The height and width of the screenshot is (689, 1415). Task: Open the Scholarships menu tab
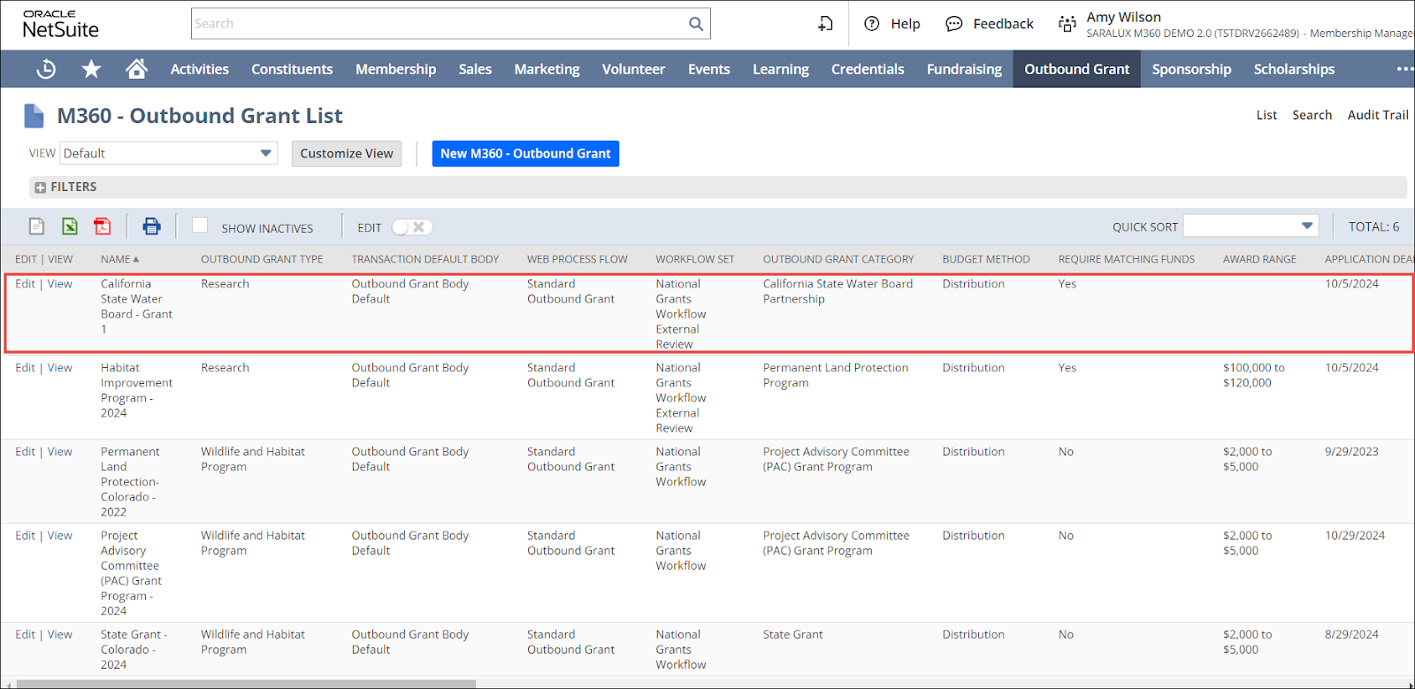[x=1294, y=69]
